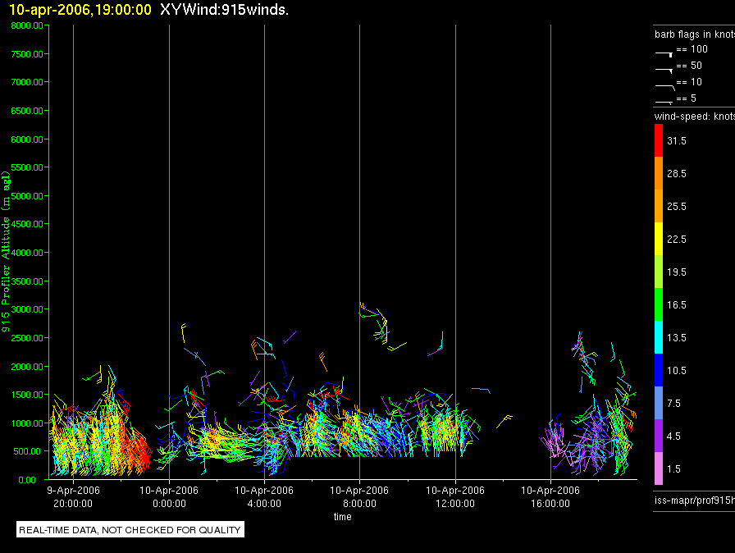Viewport: 735px width, 553px height.
Task: Click the 10-knot barb flag legend symbol
Action: pyautogui.click(x=665, y=87)
